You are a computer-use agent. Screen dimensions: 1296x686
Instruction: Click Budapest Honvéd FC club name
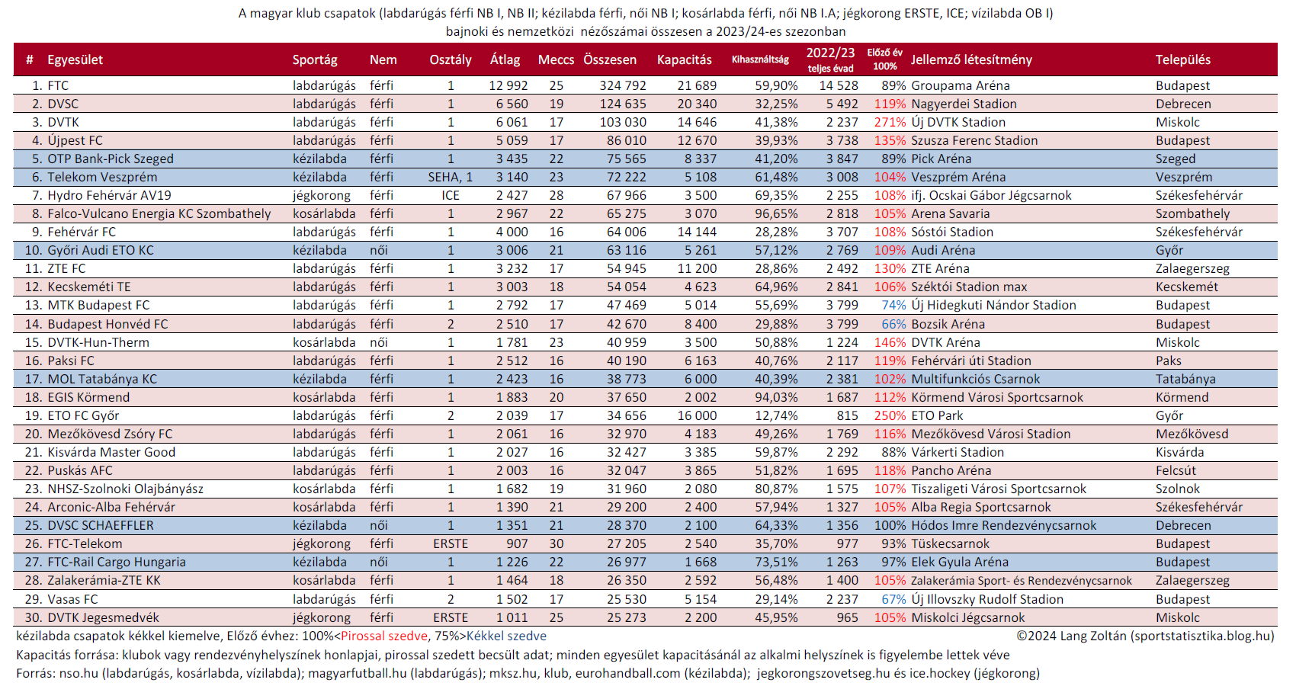point(107,324)
